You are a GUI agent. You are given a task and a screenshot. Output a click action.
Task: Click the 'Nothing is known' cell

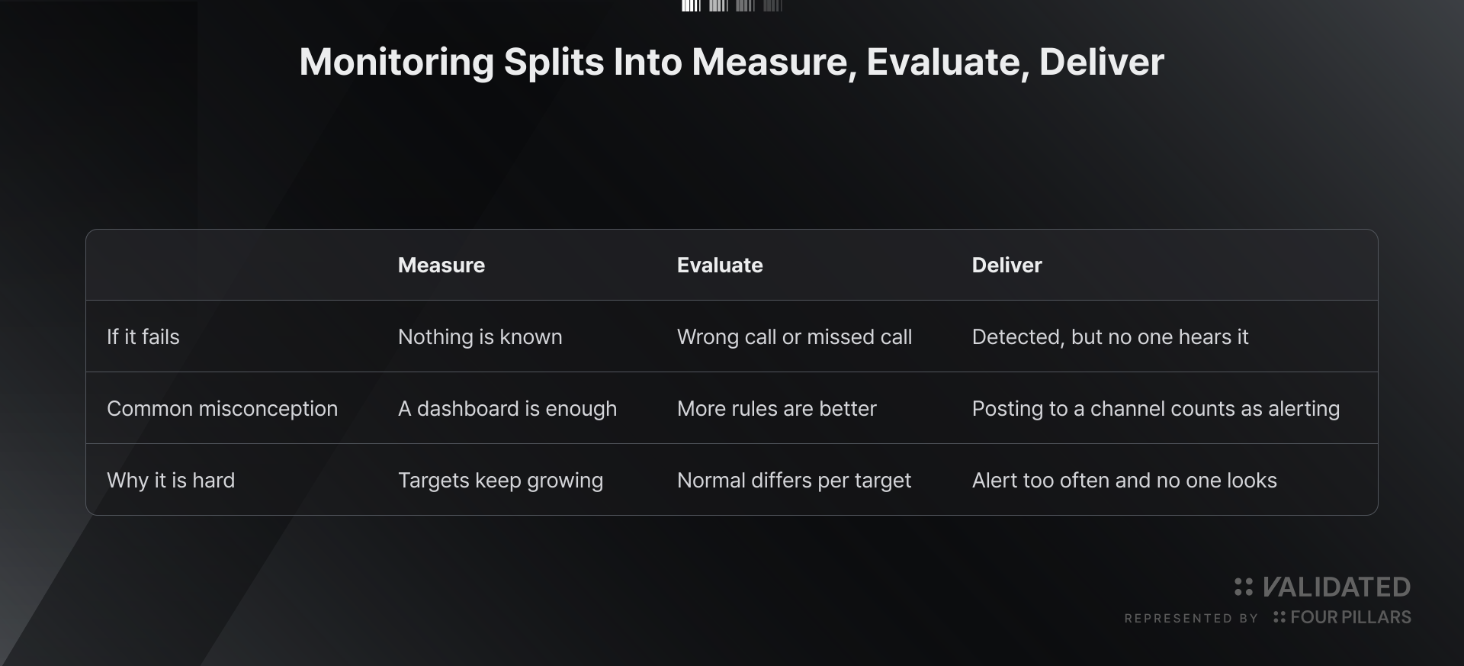coord(480,337)
